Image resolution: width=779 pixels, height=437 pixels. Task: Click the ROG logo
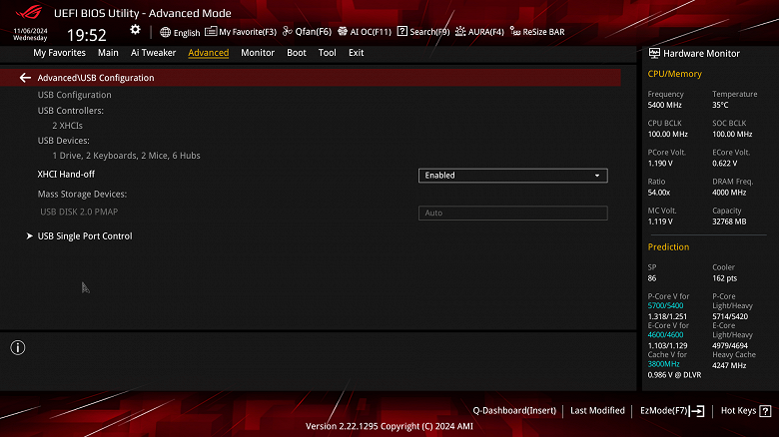(29, 12)
